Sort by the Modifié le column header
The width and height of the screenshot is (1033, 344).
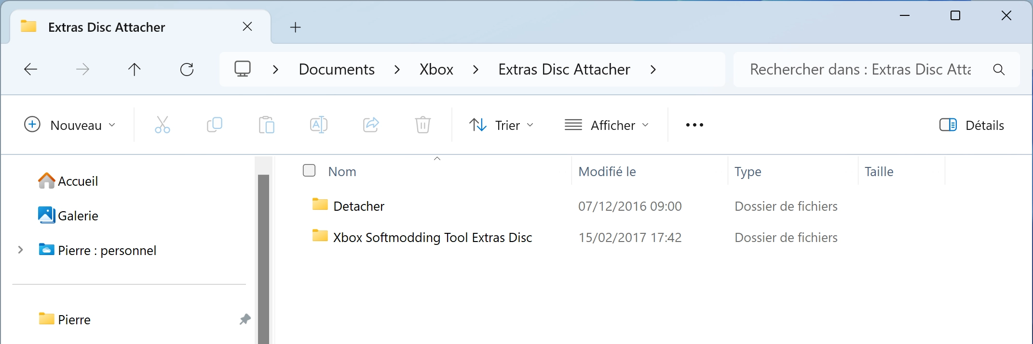[607, 171]
